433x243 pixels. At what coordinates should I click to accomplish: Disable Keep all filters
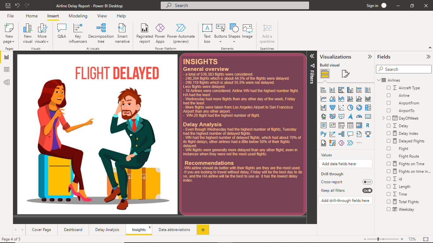[x=367, y=190]
